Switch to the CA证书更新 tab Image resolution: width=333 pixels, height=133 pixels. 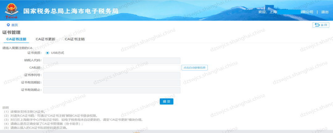45,39
